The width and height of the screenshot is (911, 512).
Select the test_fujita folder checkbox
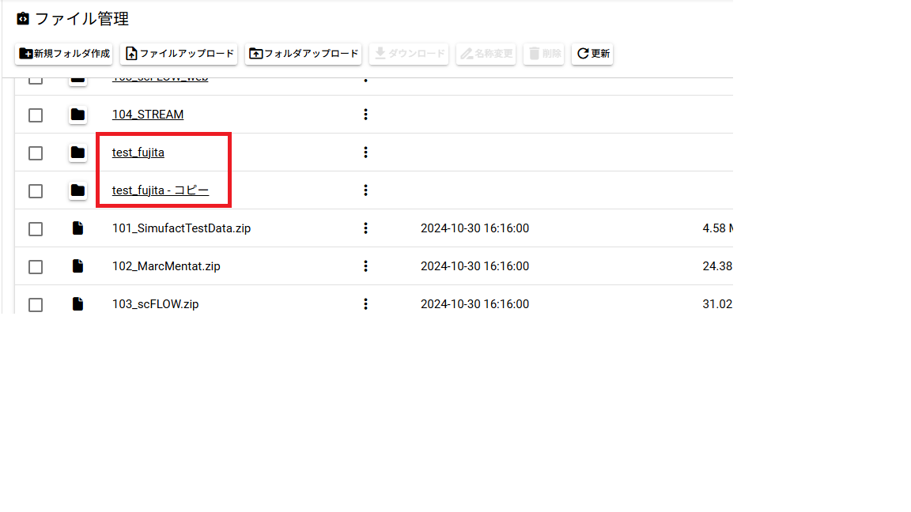[36, 153]
